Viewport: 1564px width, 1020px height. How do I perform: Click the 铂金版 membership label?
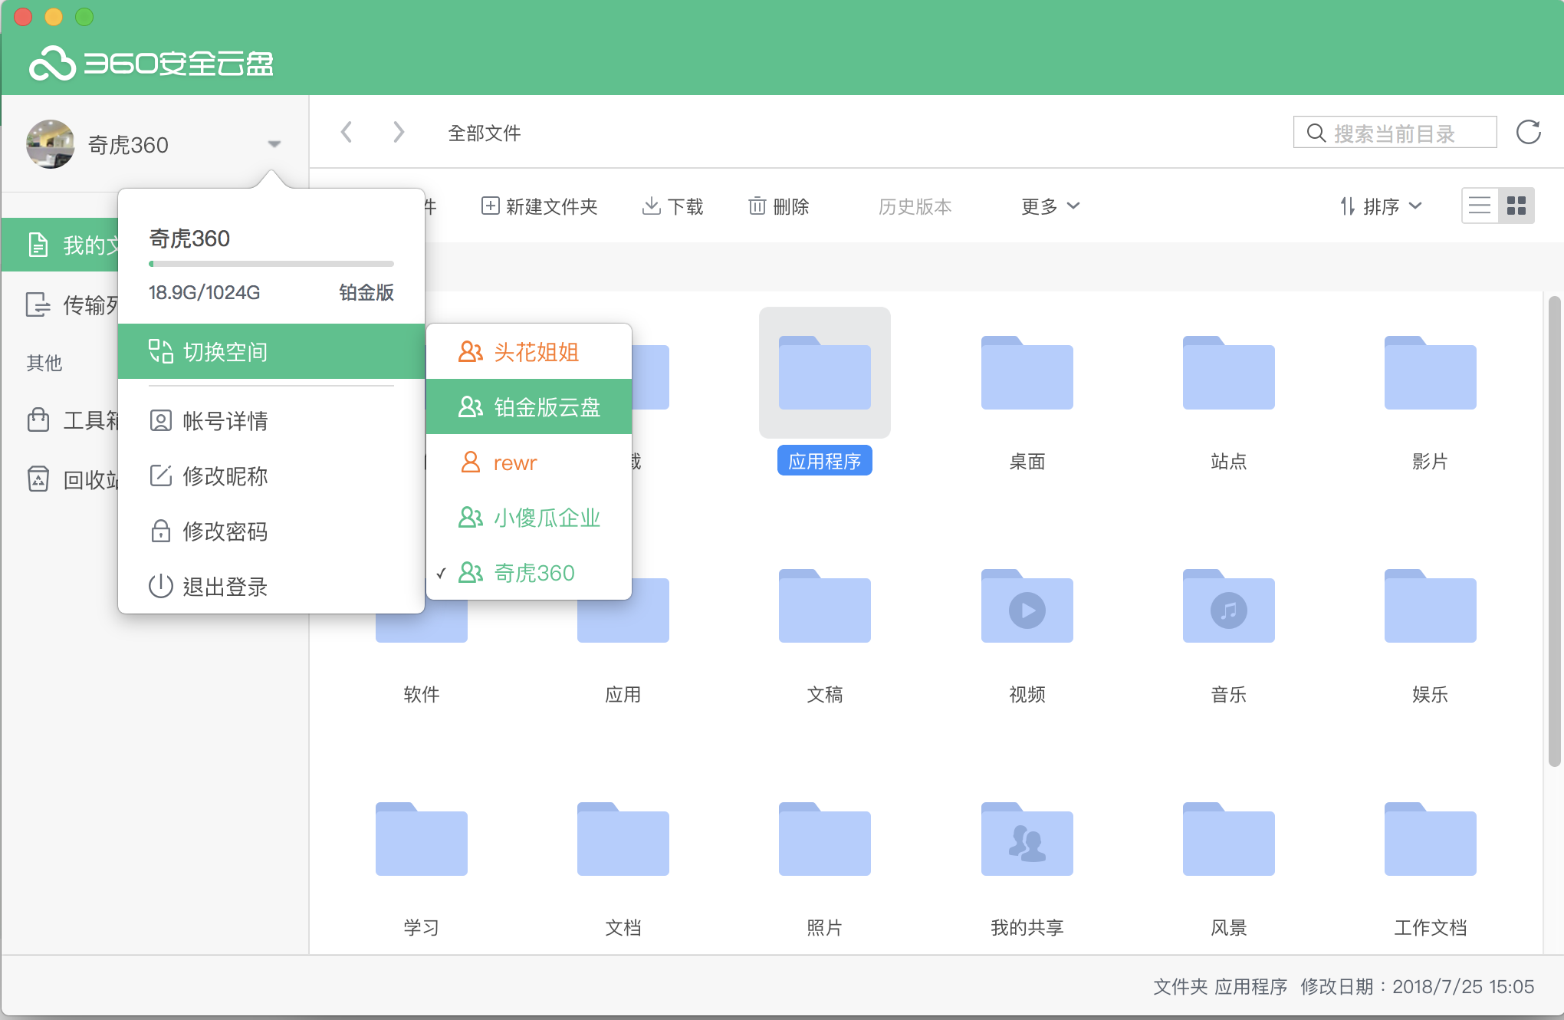[366, 292]
